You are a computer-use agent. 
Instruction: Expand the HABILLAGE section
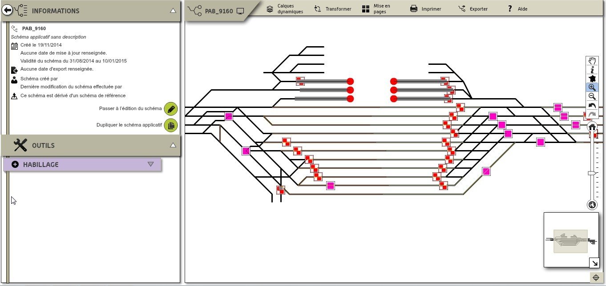point(150,164)
